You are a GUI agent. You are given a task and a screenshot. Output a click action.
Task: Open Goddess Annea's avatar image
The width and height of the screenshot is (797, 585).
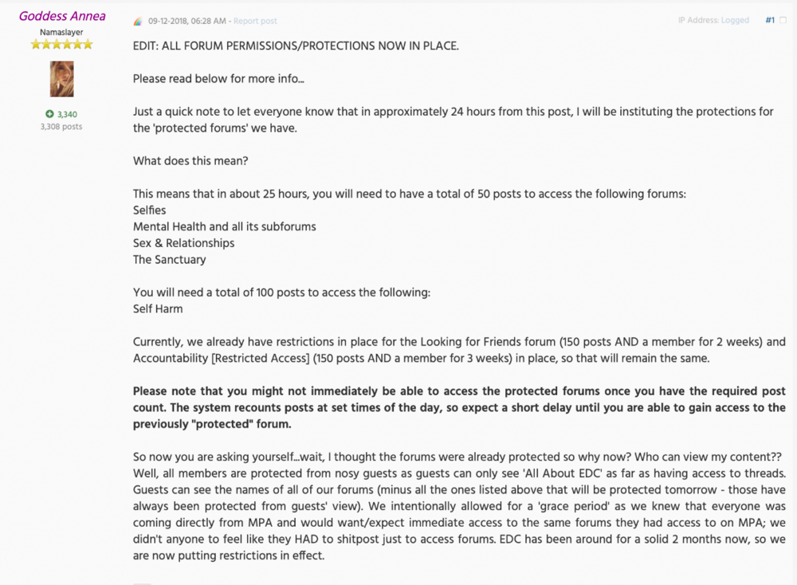point(61,79)
